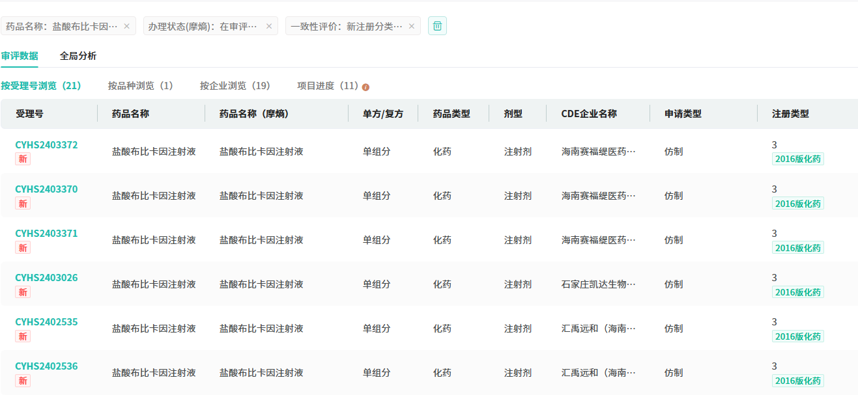Click the 新 badge under CYHS2403372

point(23,159)
